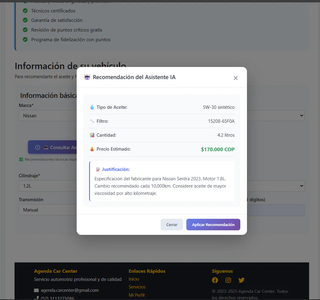
Task: Open the Inicio quick link in footer
Action: (x=134, y=279)
